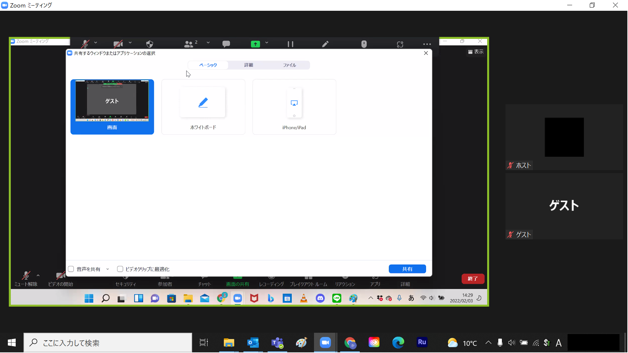Open the chevron next to the share screen icon

[x=267, y=43]
